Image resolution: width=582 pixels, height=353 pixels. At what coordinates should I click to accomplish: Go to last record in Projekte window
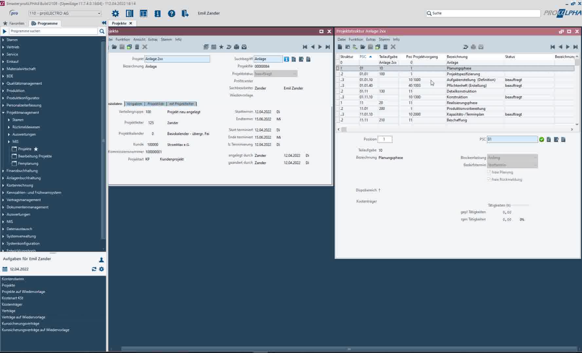click(328, 47)
